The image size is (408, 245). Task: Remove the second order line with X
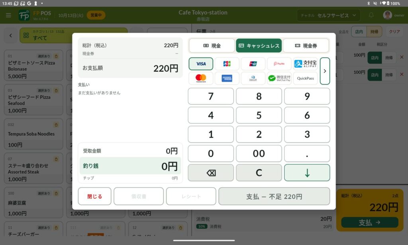click(402, 74)
